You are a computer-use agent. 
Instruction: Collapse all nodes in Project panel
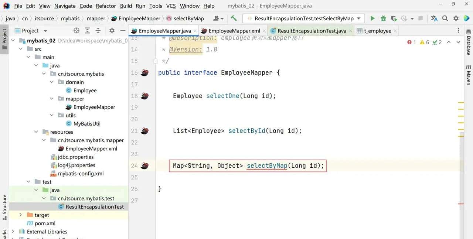[98, 31]
